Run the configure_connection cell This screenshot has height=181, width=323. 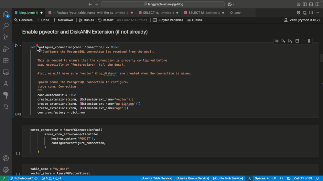pos(16,45)
